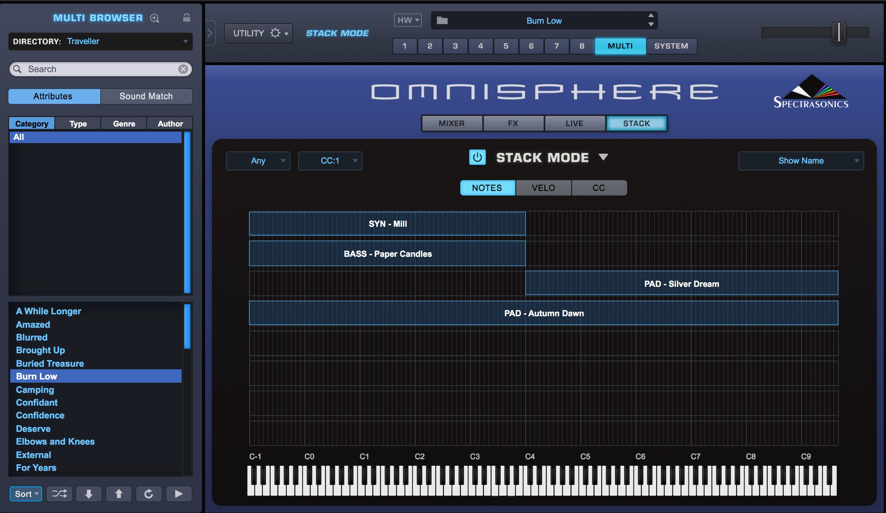Open the FX page

point(513,123)
